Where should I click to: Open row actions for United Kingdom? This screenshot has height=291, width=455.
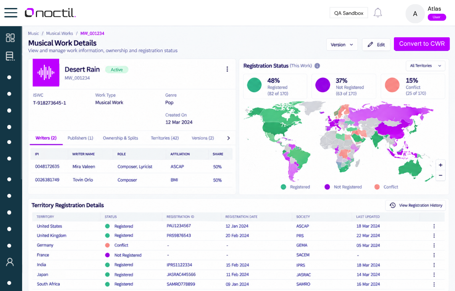[x=434, y=236]
